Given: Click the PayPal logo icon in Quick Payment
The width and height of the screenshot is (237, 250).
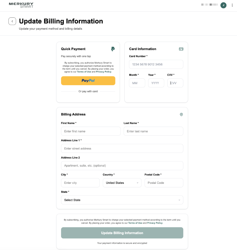Looking at the screenshot, I should 113,49.
